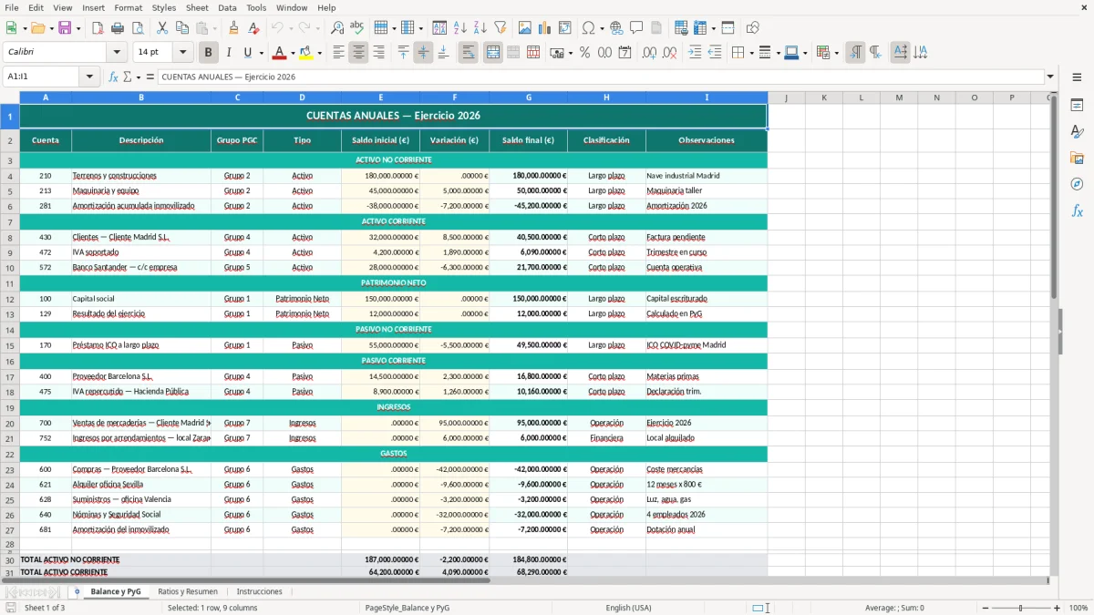Select column G header

529,97
